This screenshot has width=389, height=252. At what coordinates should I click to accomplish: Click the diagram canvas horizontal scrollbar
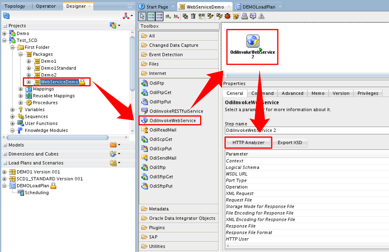308,75
